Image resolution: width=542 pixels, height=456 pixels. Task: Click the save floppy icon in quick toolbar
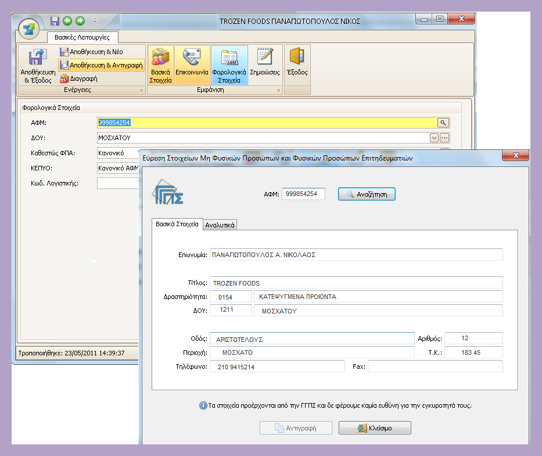point(55,21)
